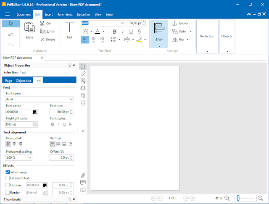The width and height of the screenshot is (269, 204).
Task: Undo the last action
Action: pyautogui.click(x=11, y=34)
